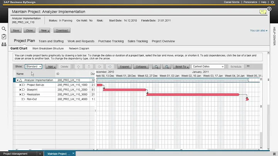This screenshot has width=278, height=156.
Task: Zoom out the Gantt chart
Action: 167,67
